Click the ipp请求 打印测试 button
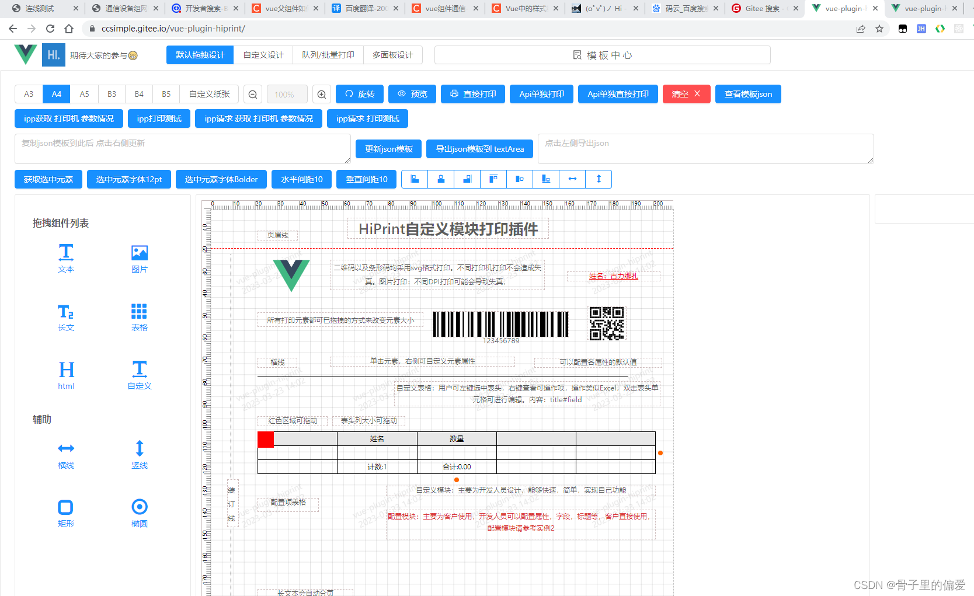Viewport: 974px width, 596px height. pyautogui.click(x=368, y=118)
